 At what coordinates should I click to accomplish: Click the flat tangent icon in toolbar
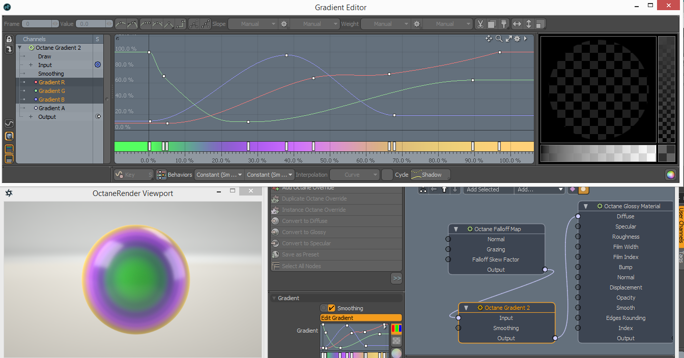146,24
